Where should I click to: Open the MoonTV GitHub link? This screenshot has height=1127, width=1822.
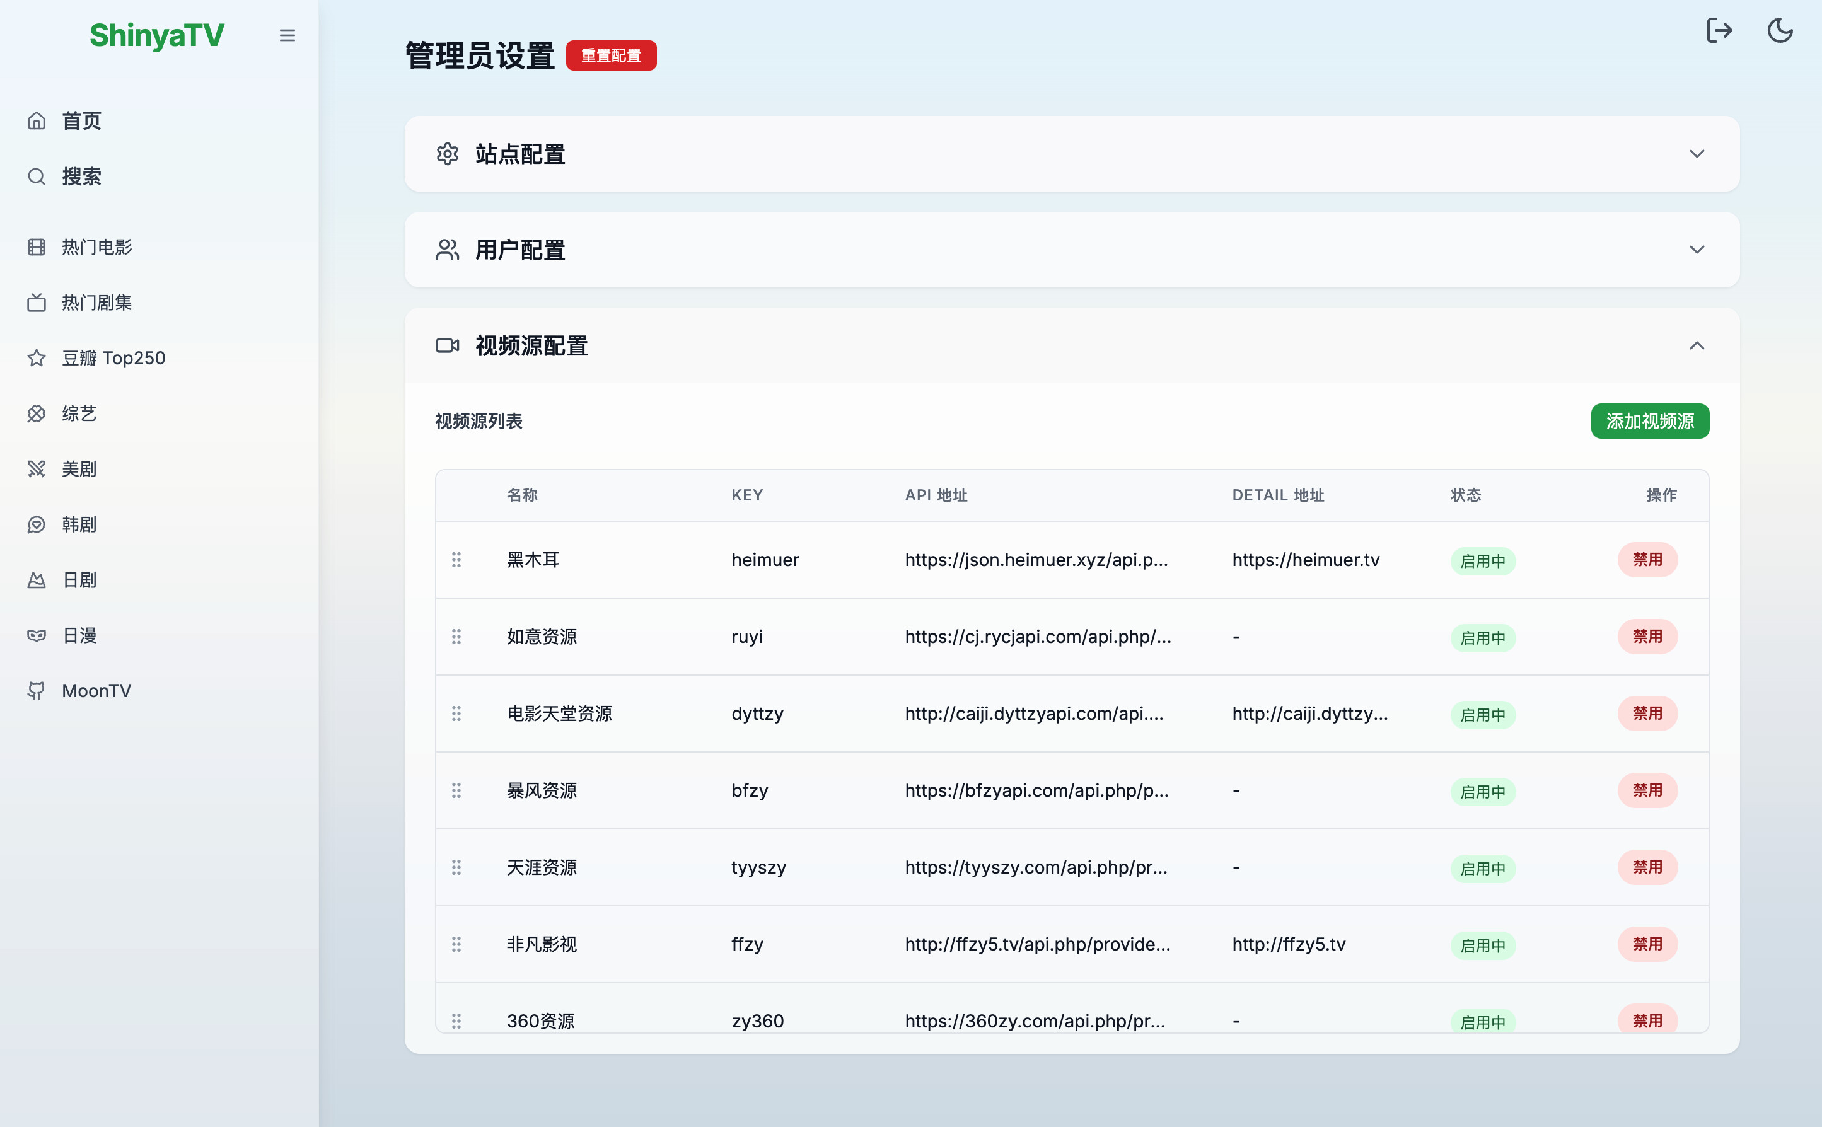coord(159,691)
